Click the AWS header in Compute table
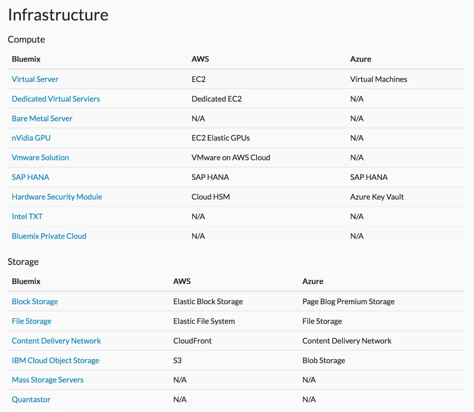 (200, 59)
